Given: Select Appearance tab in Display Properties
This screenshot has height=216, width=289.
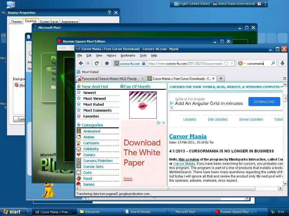Looking at the screenshot, I should tap(70, 21).
